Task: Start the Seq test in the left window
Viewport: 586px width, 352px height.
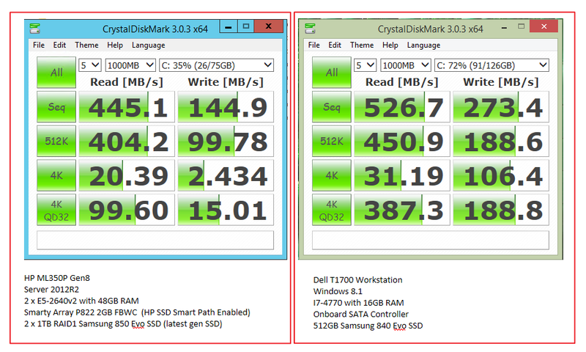Action: click(56, 107)
